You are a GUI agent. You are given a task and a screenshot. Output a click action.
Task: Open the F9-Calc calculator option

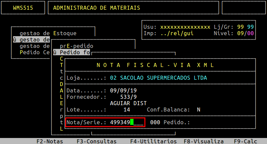(x=245, y=141)
